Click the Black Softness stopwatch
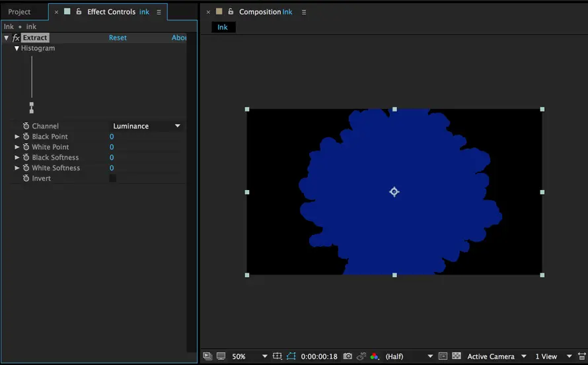588x365 pixels. pyautogui.click(x=26, y=157)
